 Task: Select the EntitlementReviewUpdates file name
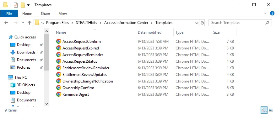pyautogui.click(x=84, y=74)
